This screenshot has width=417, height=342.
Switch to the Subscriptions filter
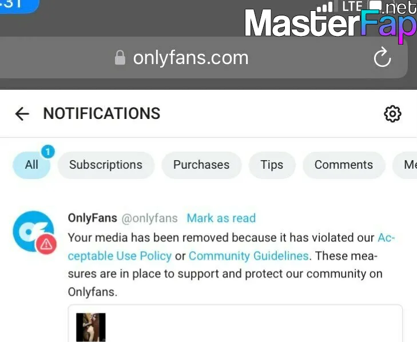tap(106, 165)
